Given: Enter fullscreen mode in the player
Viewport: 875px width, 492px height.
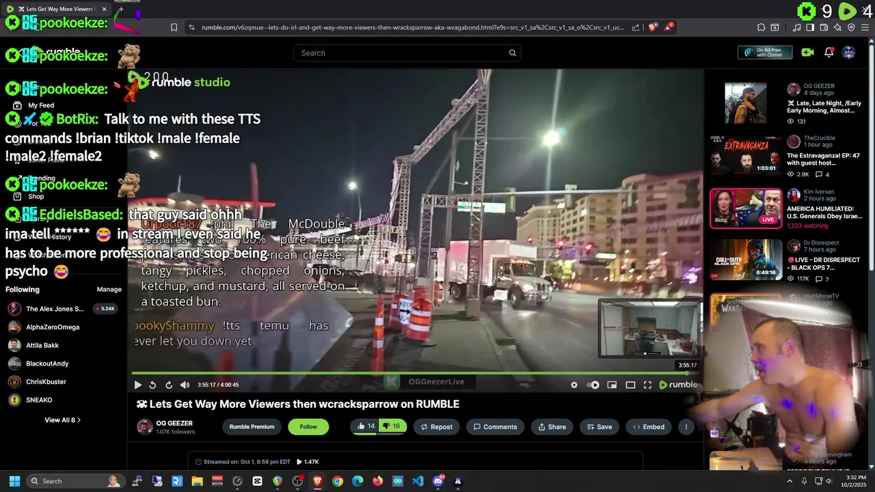Looking at the screenshot, I should click(647, 385).
